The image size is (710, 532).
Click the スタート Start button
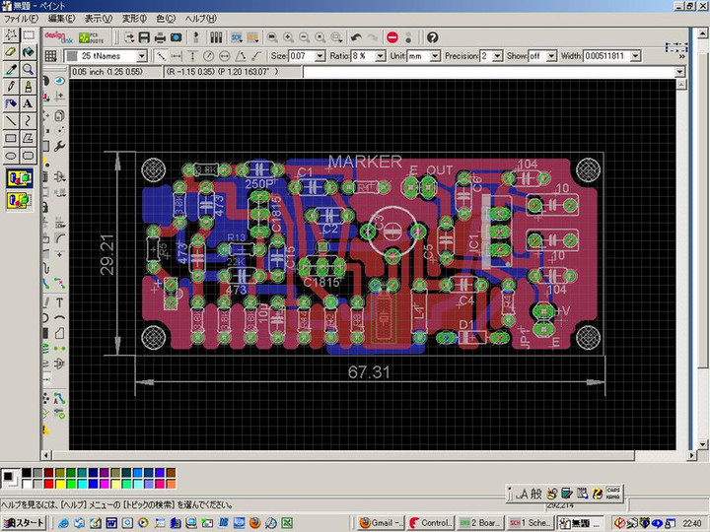(24, 521)
